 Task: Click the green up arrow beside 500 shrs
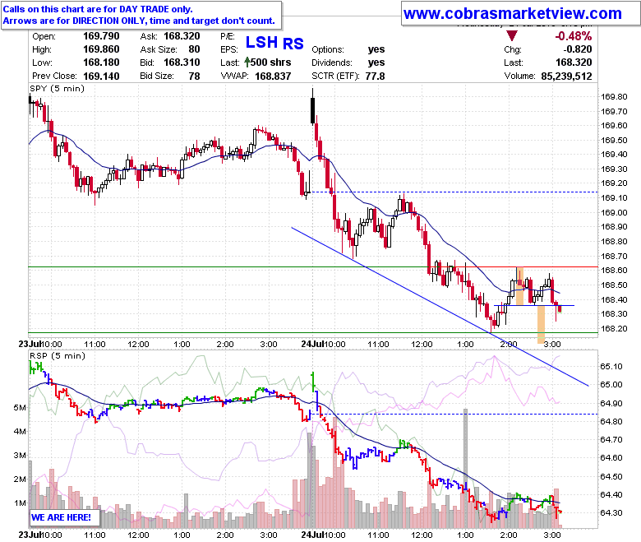coord(247,63)
